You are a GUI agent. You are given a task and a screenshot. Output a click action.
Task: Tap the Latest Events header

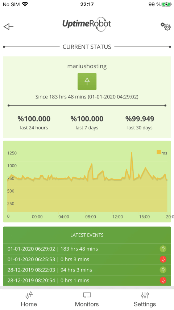[x=87, y=235]
